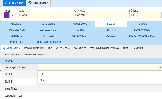162x99 pixels.
Task: Click the purple Farbe color swatch
Action: click(x=7, y=15)
